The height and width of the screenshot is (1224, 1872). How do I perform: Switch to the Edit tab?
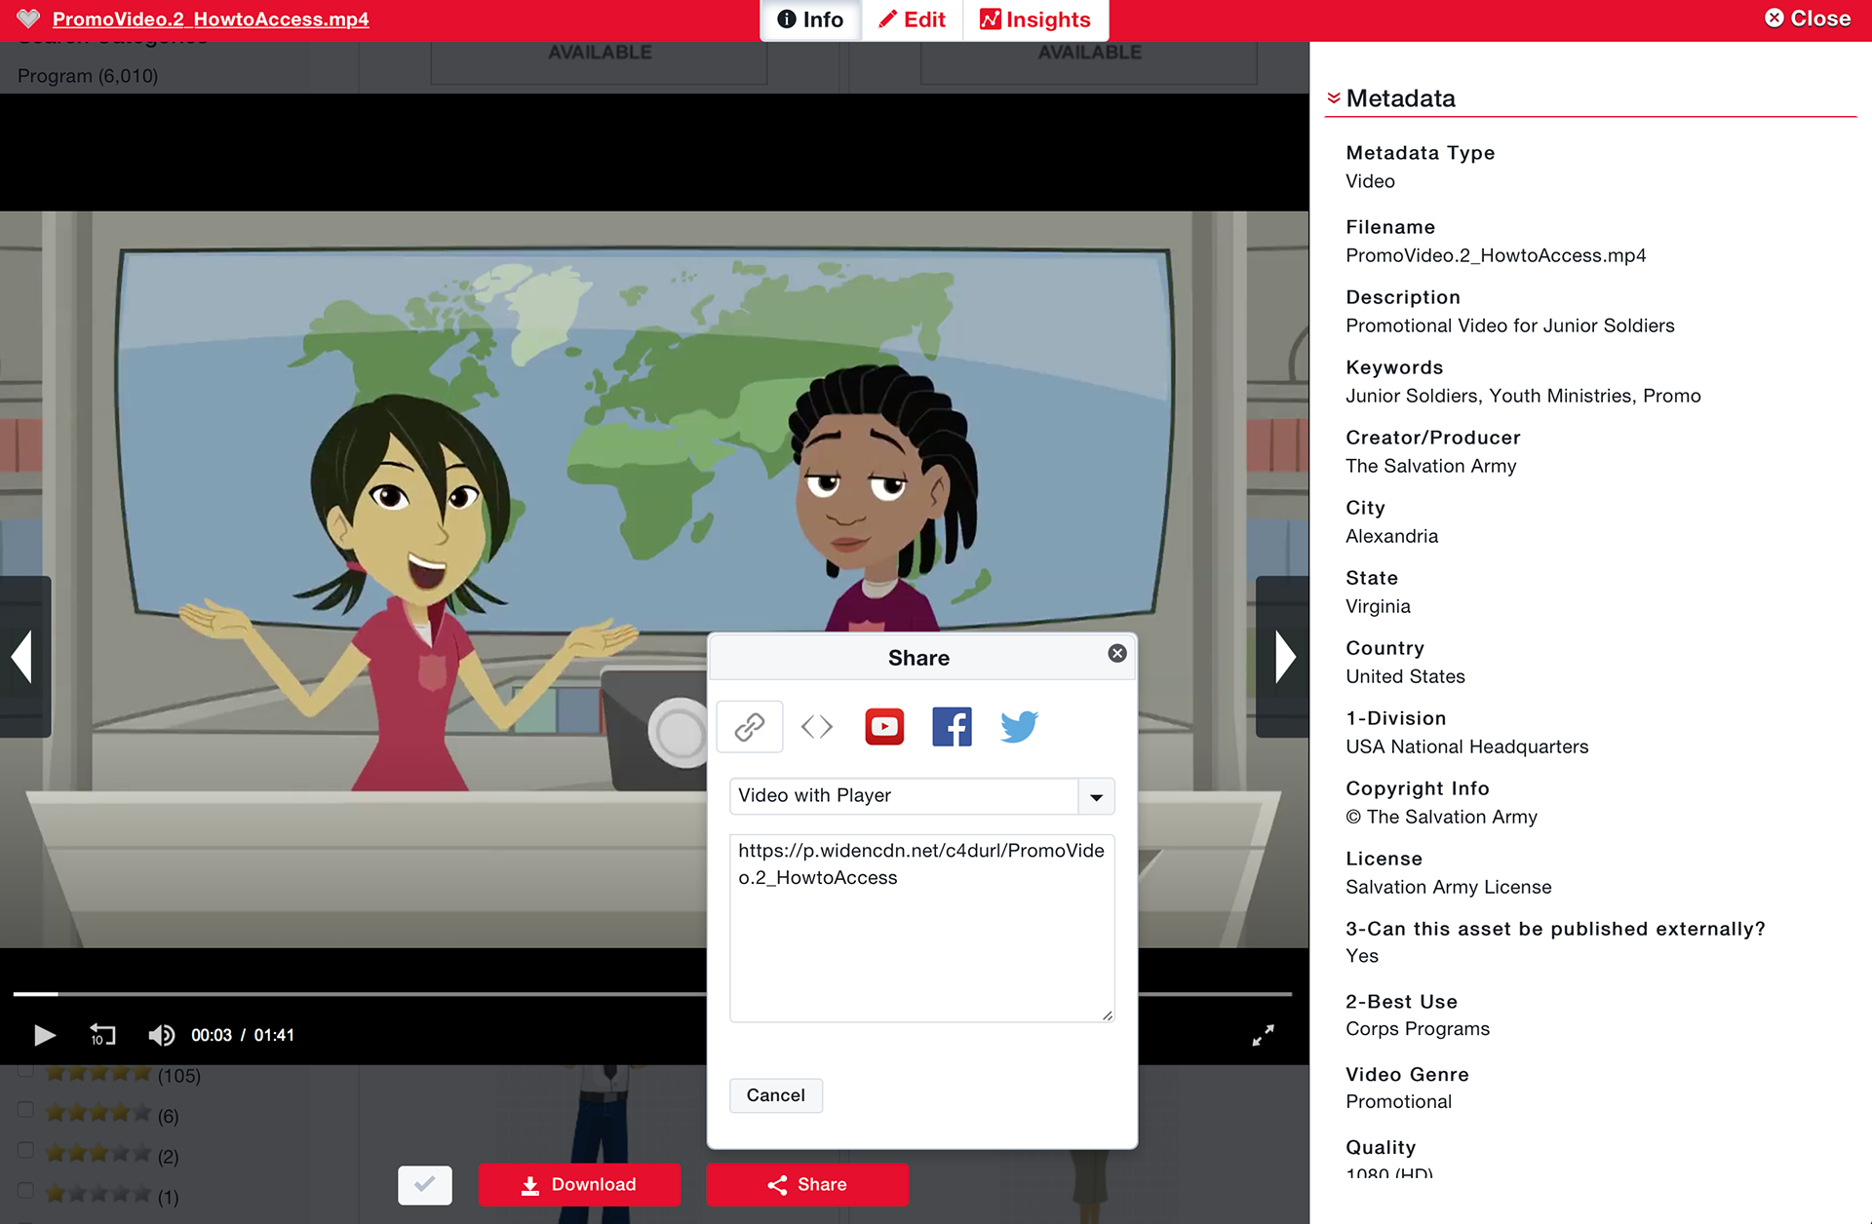[x=913, y=20]
